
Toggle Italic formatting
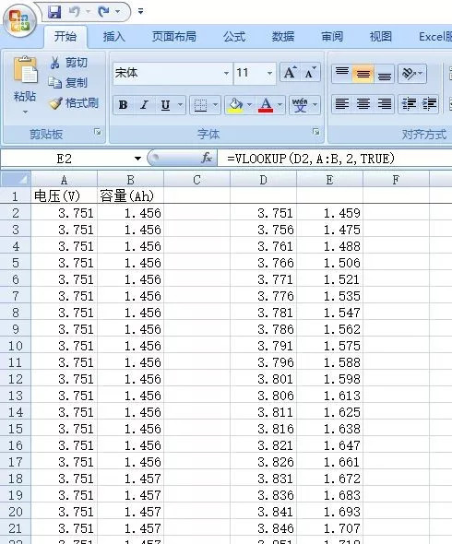(x=144, y=105)
